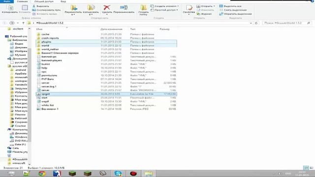Screen dimensions: 315x177
Task: Open the Файл menu tab
Action: [7, 1]
